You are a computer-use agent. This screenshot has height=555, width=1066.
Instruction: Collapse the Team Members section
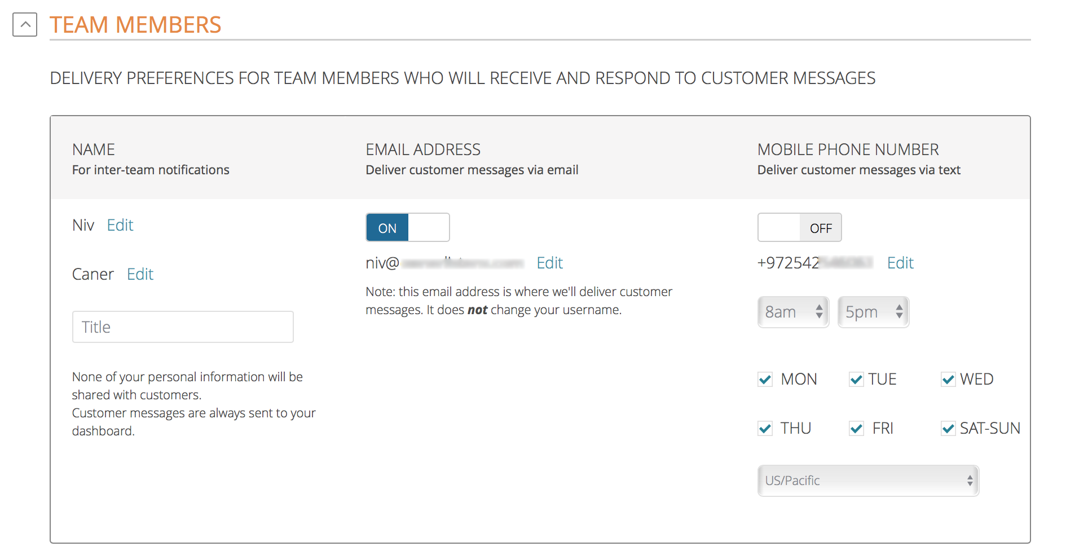click(x=25, y=25)
